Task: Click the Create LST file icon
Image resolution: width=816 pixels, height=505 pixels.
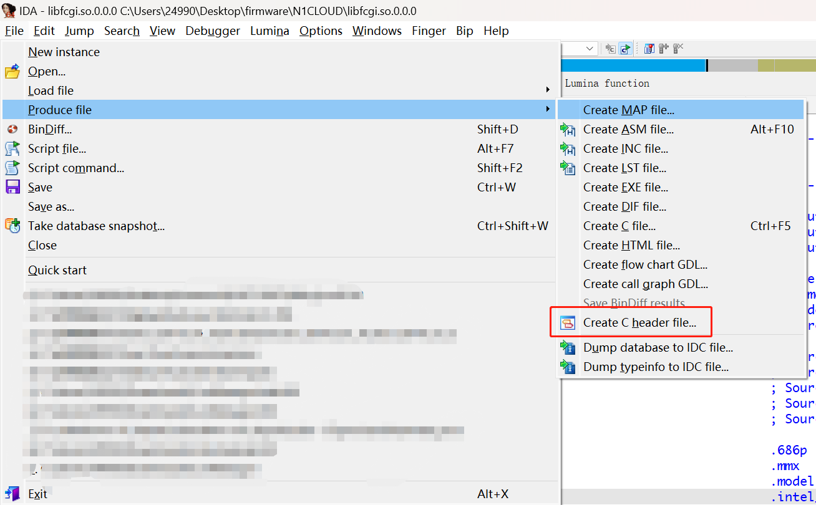Action: click(x=568, y=168)
